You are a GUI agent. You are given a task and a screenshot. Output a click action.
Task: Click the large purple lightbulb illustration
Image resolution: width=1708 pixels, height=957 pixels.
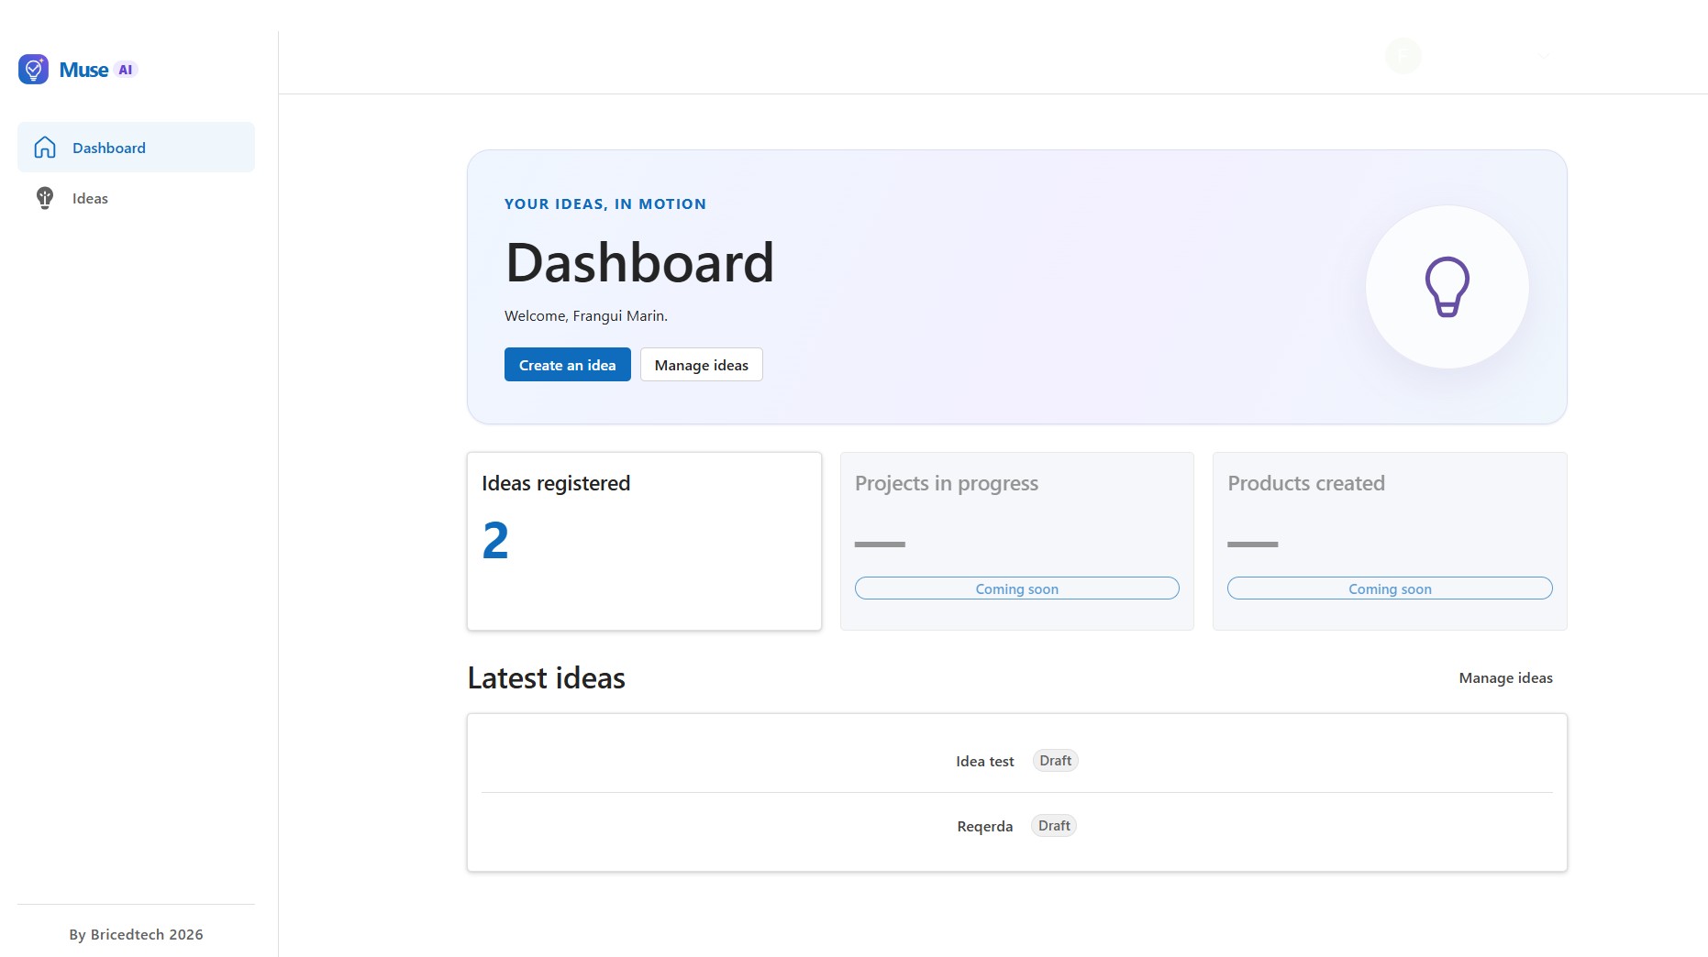pos(1447,287)
